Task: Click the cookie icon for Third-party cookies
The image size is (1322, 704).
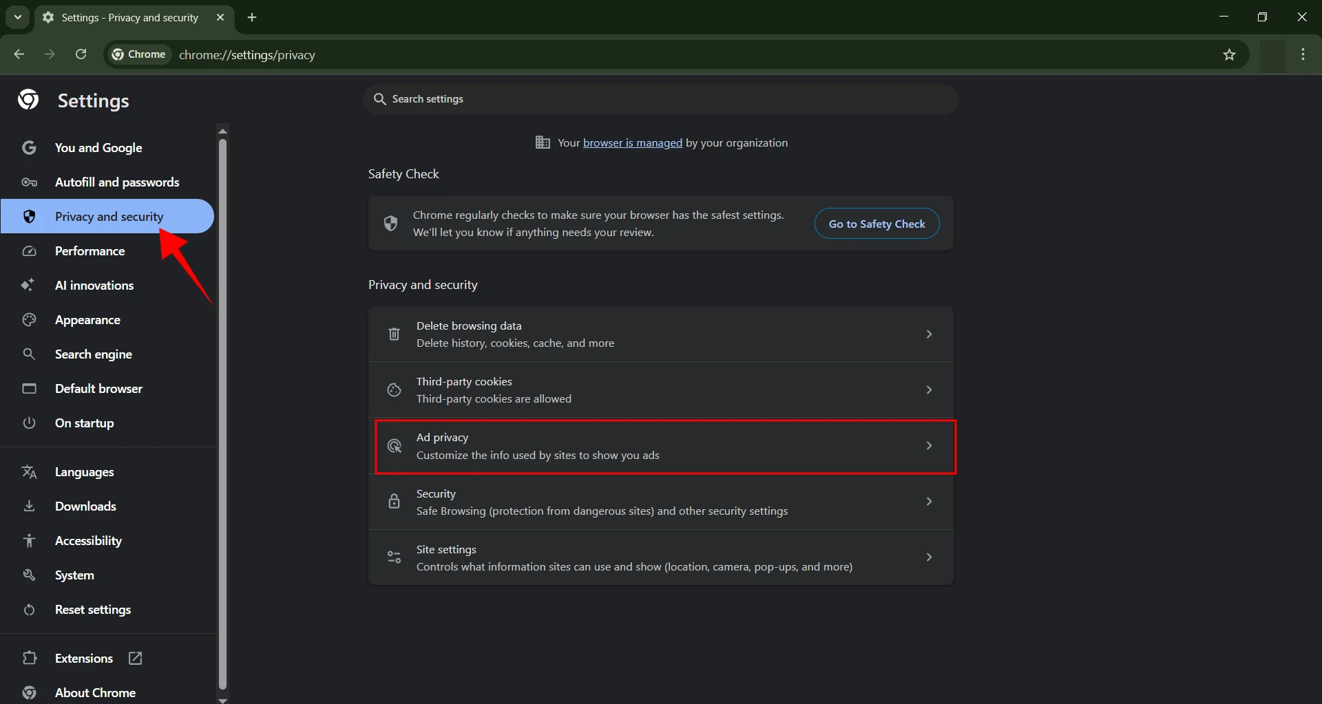Action: (x=394, y=390)
